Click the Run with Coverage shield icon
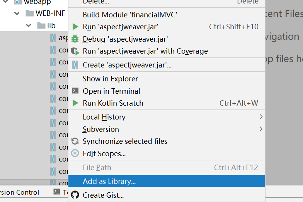 pos(75,51)
